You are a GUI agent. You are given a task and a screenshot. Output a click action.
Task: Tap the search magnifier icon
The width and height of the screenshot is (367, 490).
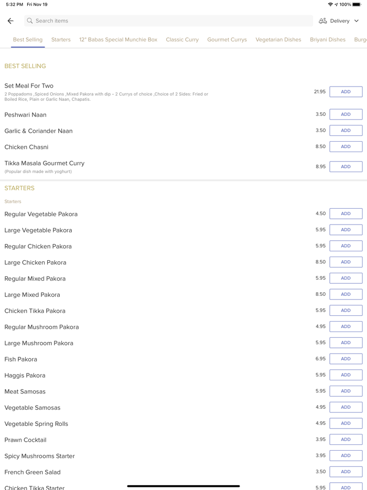click(x=30, y=21)
